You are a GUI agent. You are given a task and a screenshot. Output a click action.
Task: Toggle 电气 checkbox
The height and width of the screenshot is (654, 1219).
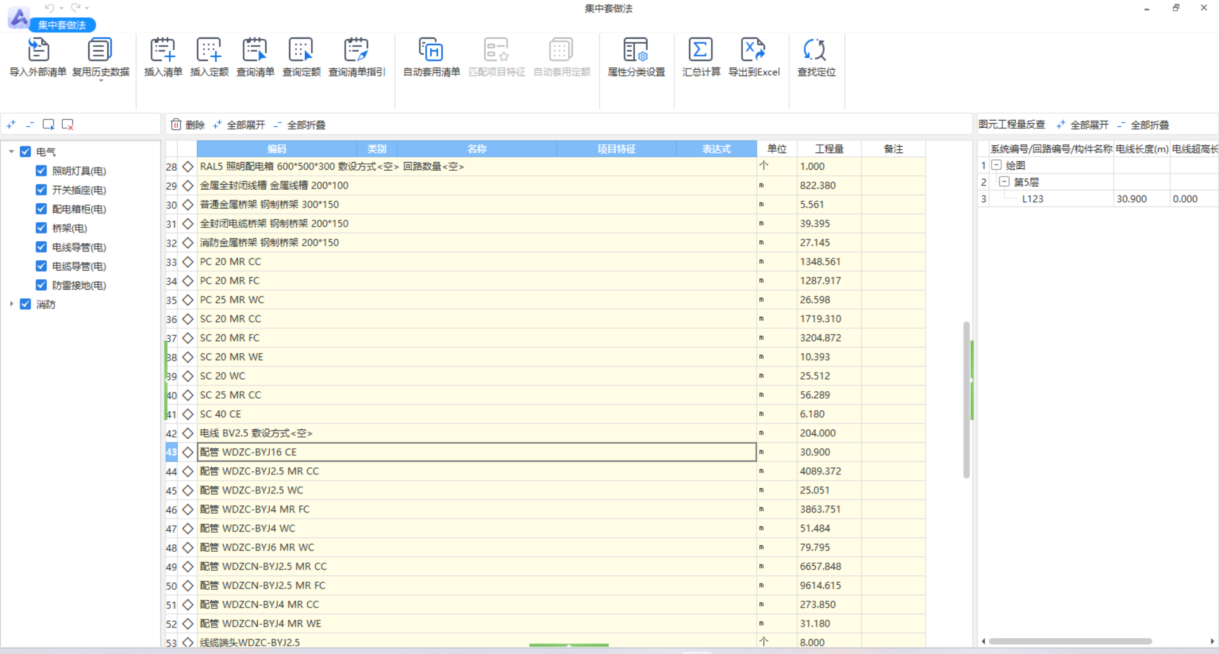coord(25,152)
